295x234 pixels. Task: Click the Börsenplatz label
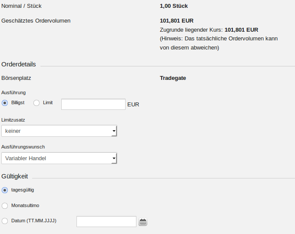(17, 78)
